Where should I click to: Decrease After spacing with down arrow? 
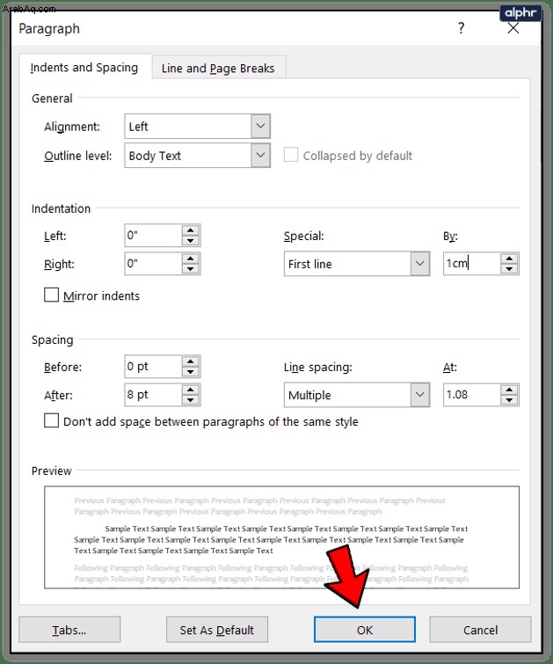[191, 400]
